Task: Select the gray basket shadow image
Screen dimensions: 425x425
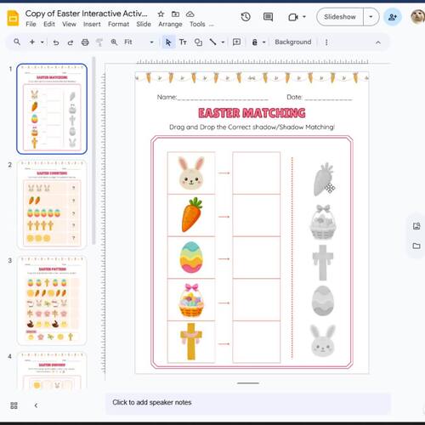Action: [x=323, y=222]
